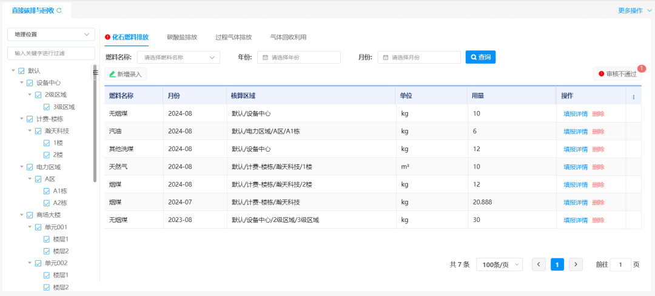Collapse the 商场大楼 tree node

13,215
